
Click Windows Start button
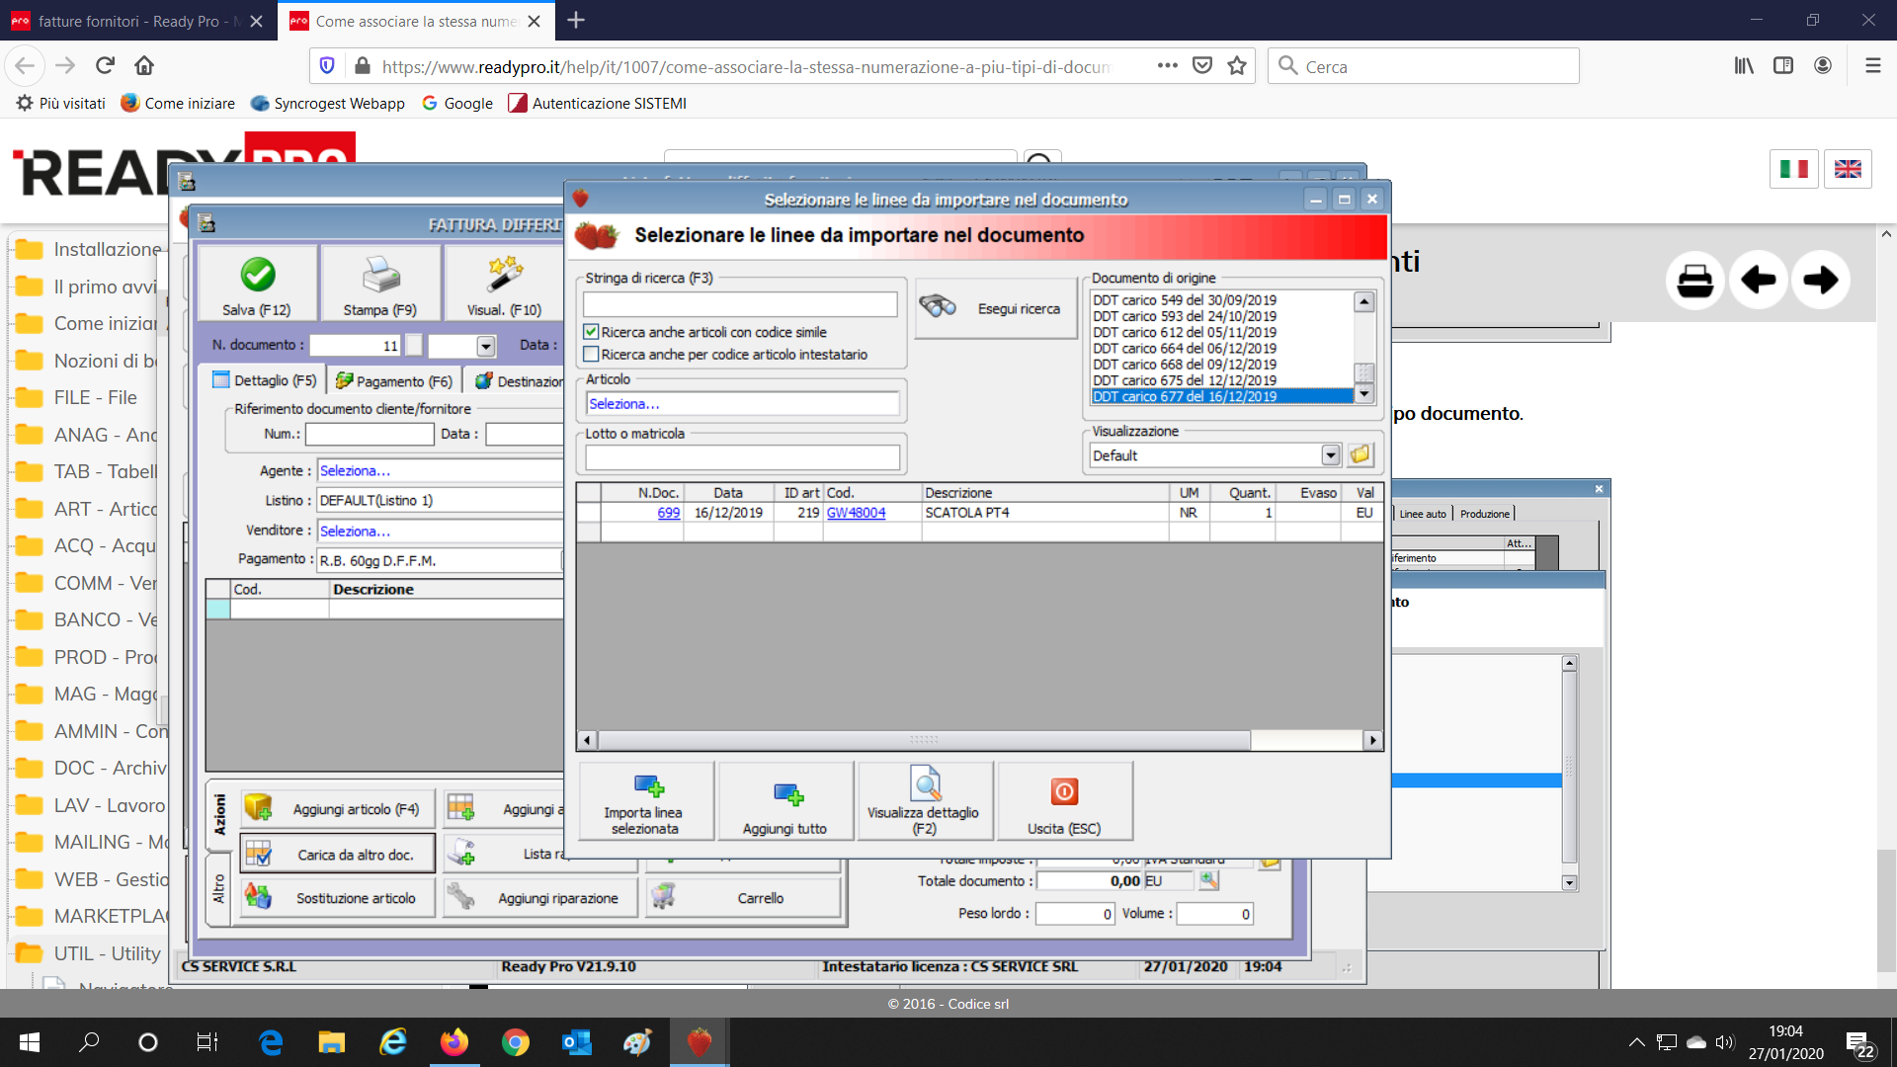30,1041
